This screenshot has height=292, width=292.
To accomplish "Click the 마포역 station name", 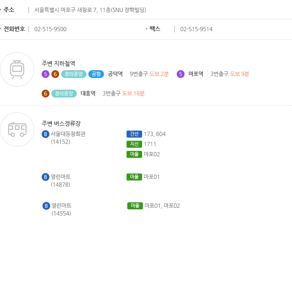I will coord(196,74).
